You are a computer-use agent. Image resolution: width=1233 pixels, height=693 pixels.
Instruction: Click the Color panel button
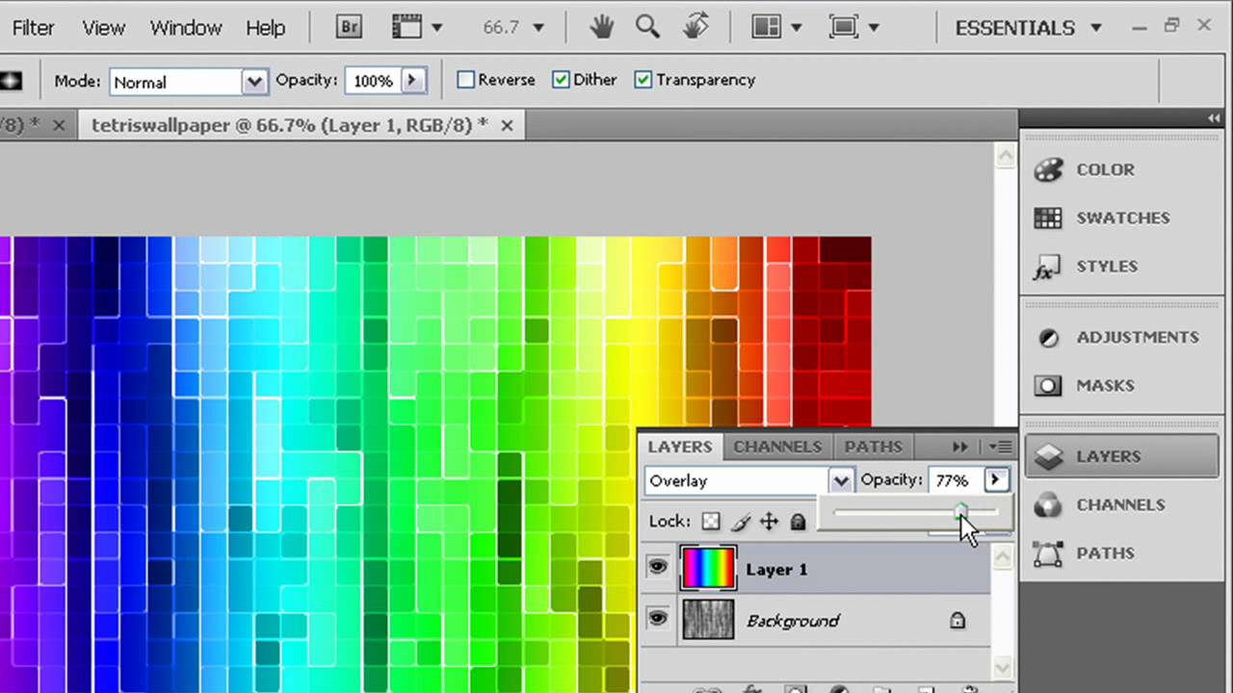pos(1104,169)
